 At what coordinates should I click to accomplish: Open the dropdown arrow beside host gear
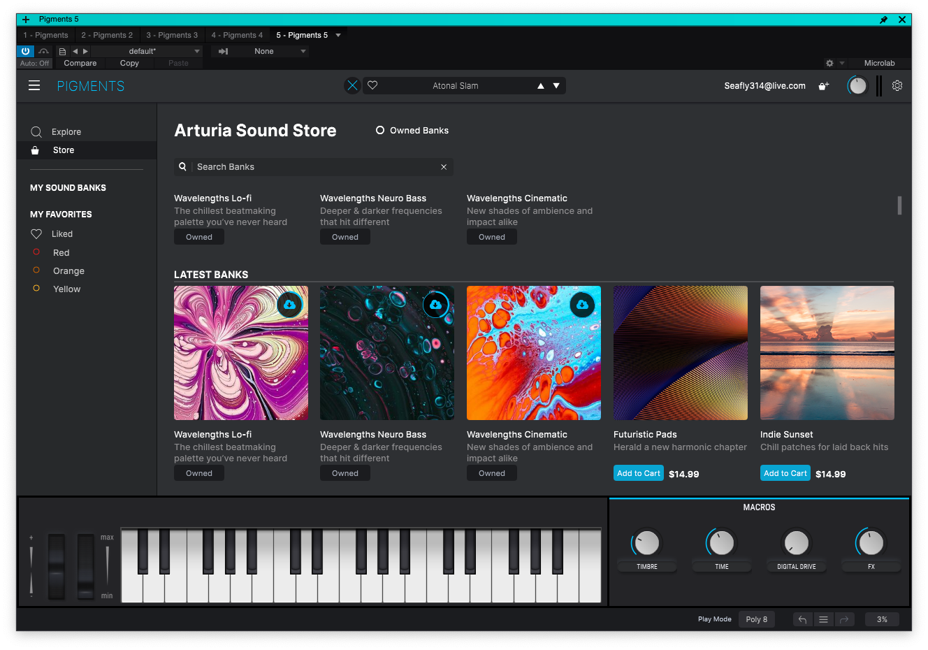pyautogui.click(x=842, y=63)
